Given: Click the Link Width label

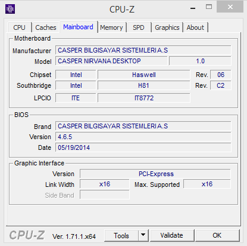Looking at the screenshot, I should [60, 184].
